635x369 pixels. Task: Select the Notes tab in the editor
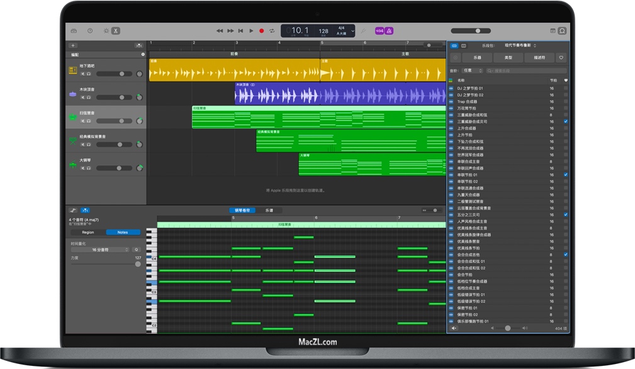(x=123, y=232)
